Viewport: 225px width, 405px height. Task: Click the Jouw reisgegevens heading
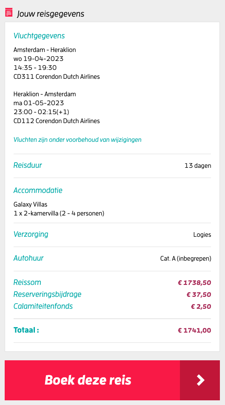[x=51, y=14]
